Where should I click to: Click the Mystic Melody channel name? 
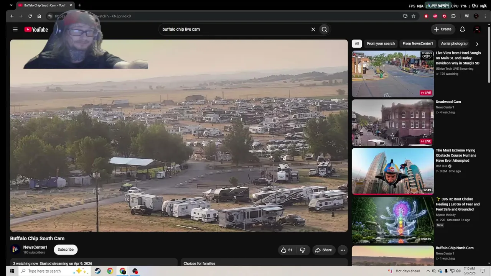coord(445,215)
